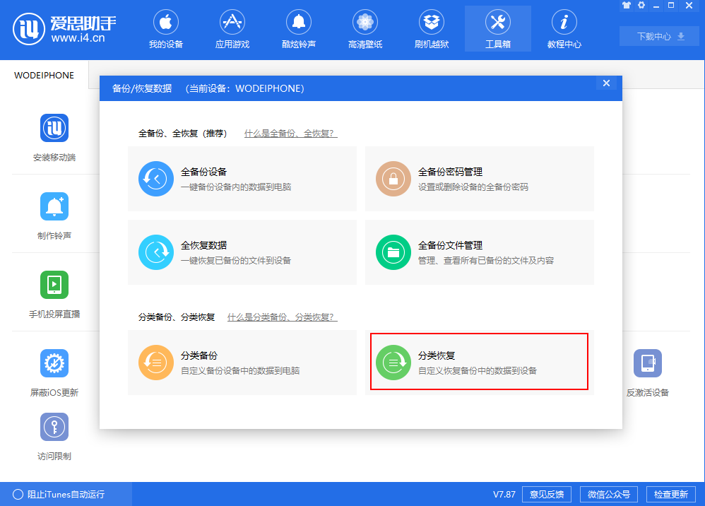Start 分类恢复 selective restore
The height and width of the screenshot is (506, 705).
[479, 363]
